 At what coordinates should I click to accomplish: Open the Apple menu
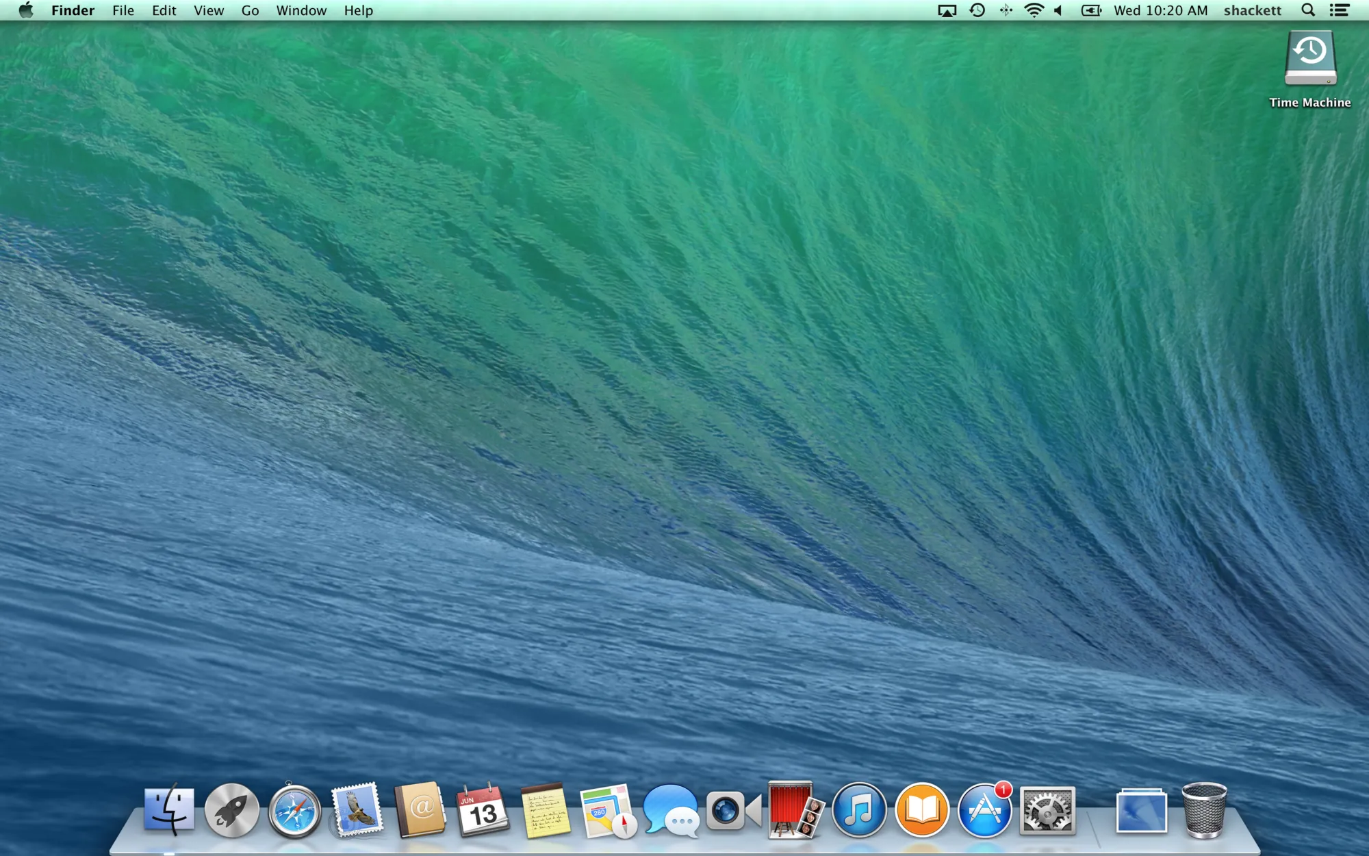[x=25, y=10]
